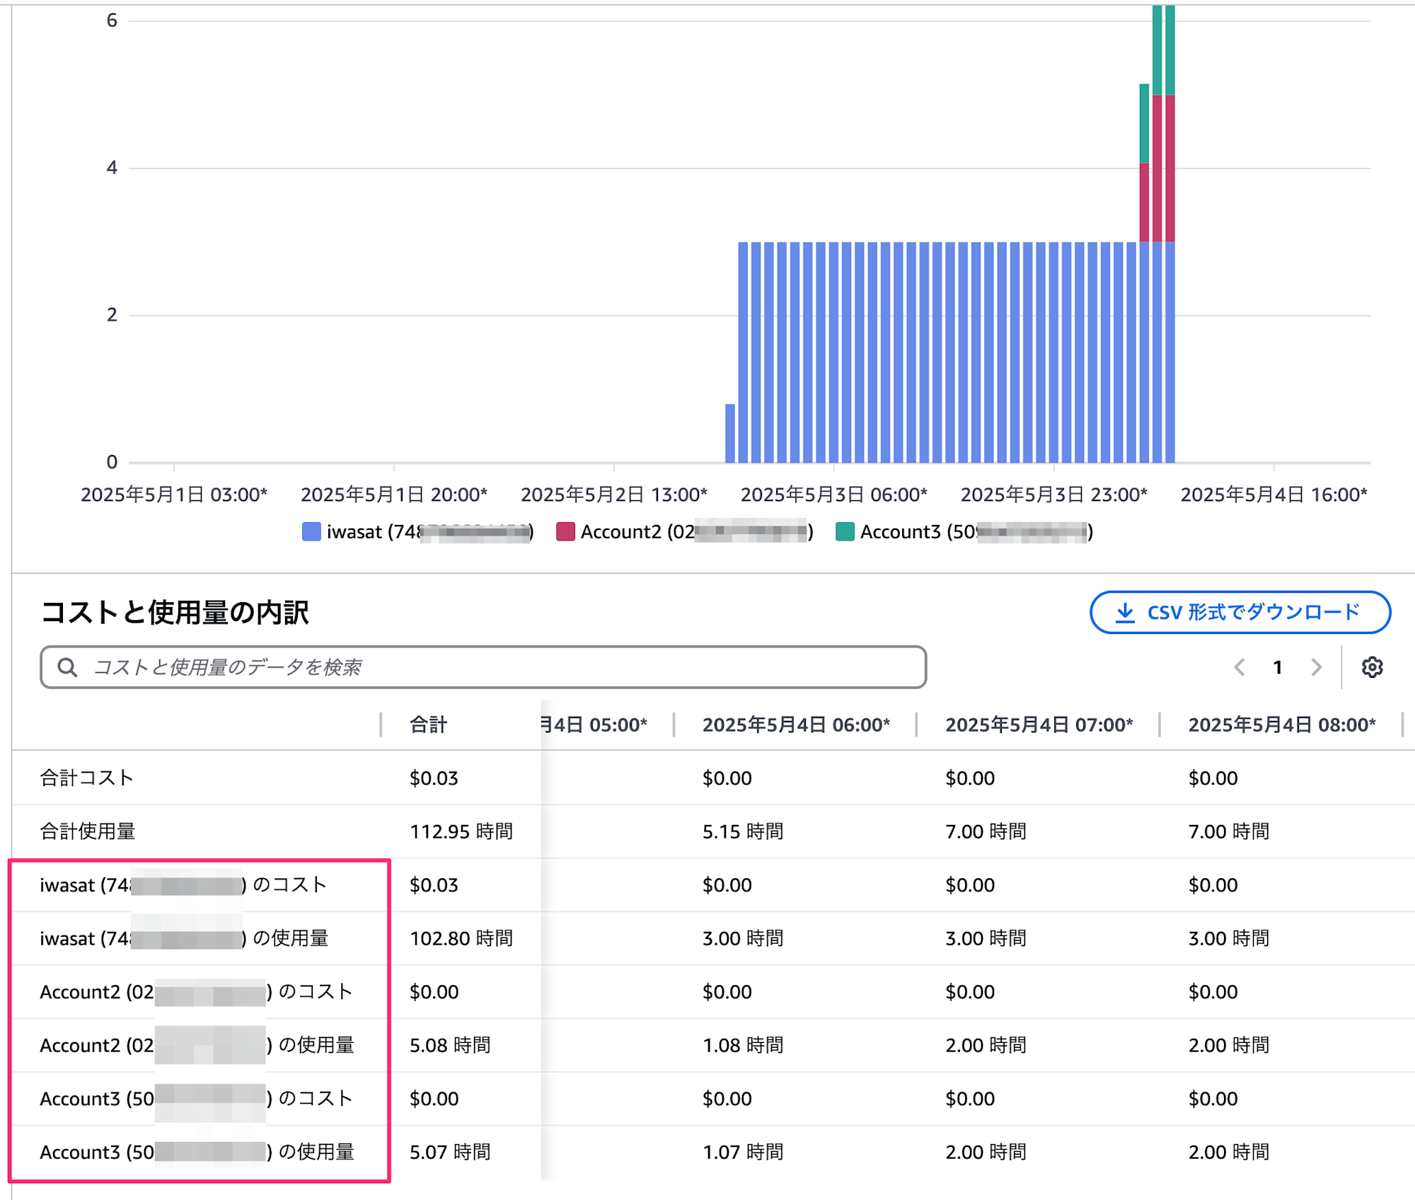Viewport: 1415px width, 1200px height.
Task: Click x-axis label 2025年5月1日 03:00*
Action: (174, 495)
